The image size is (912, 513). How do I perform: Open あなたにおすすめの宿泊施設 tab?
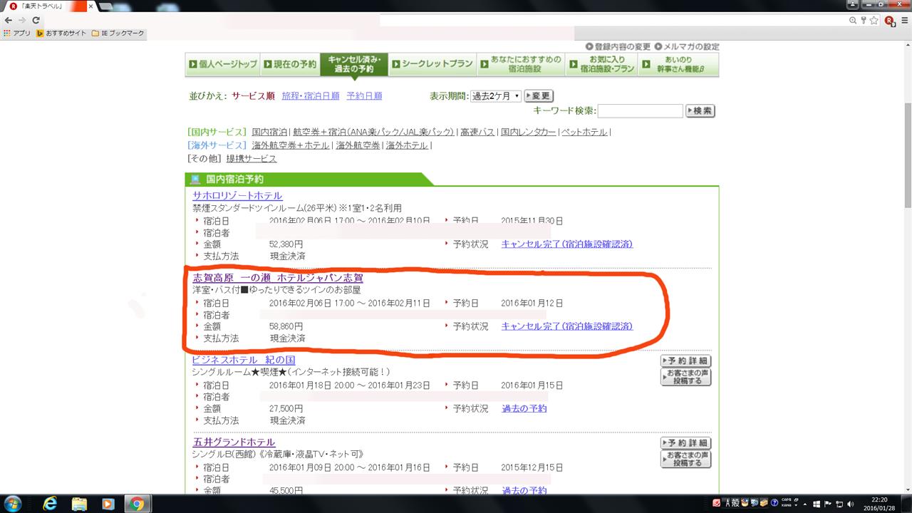[x=520, y=64]
